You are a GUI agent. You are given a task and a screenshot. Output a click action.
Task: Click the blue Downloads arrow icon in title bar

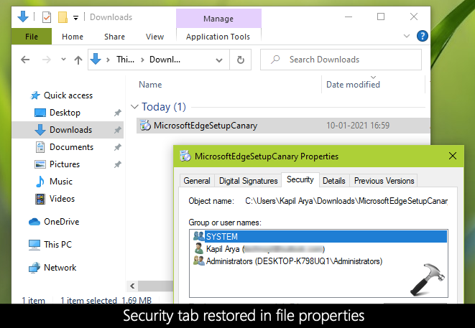pos(23,17)
